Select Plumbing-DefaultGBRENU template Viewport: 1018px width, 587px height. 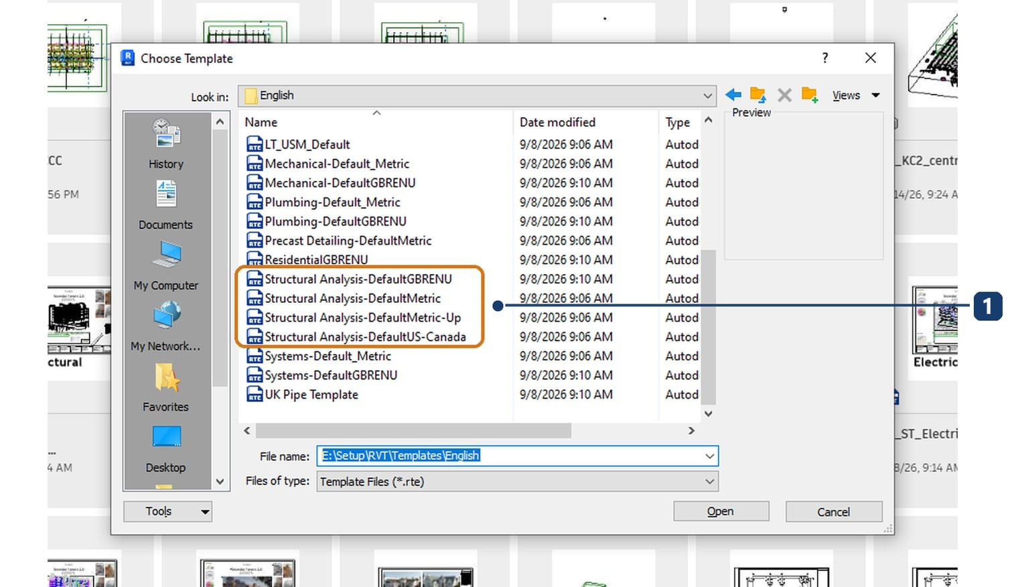click(x=336, y=221)
